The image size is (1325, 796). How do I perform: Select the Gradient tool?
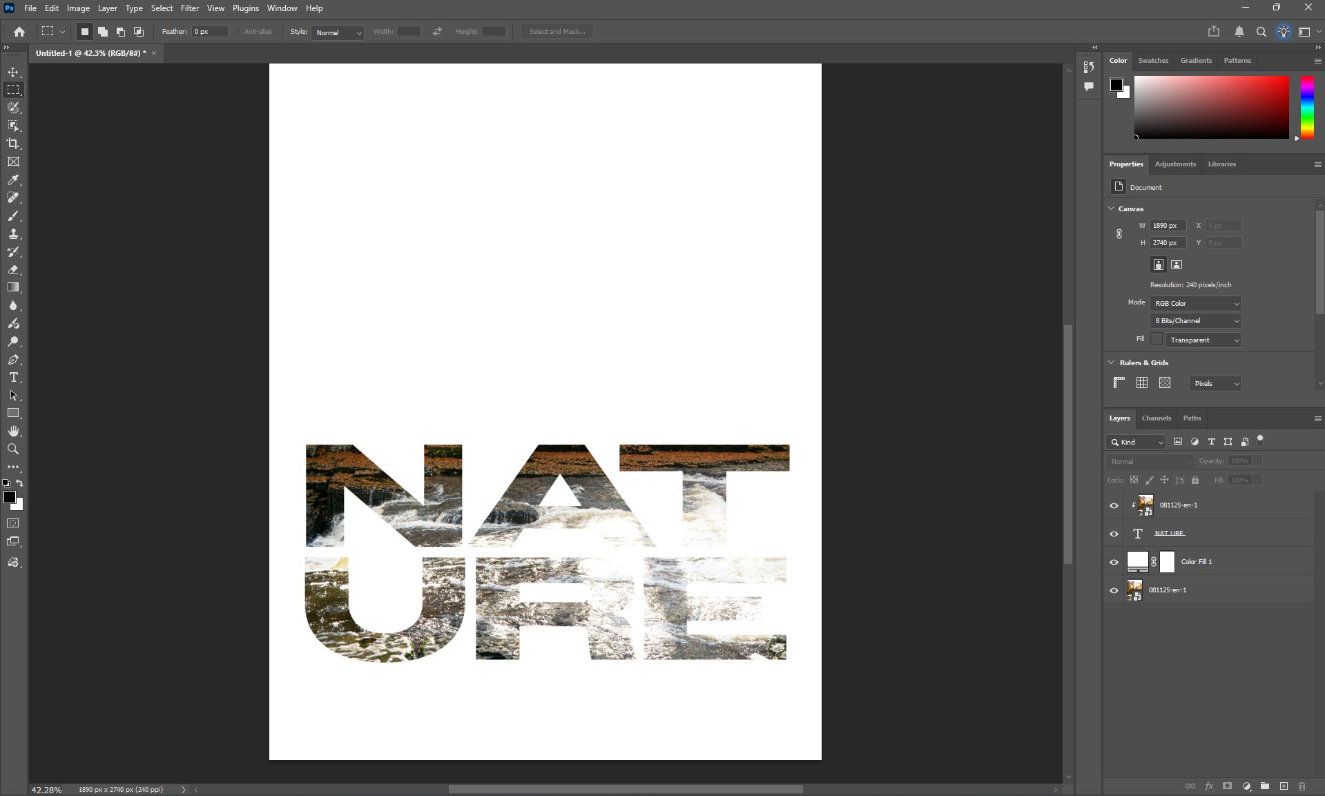click(13, 287)
